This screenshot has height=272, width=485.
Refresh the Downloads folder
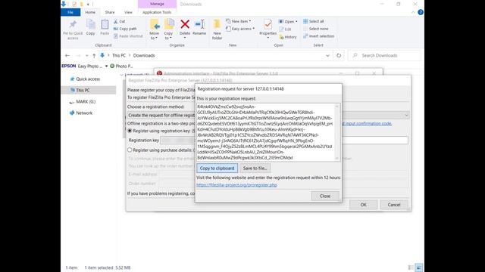pos(339,55)
